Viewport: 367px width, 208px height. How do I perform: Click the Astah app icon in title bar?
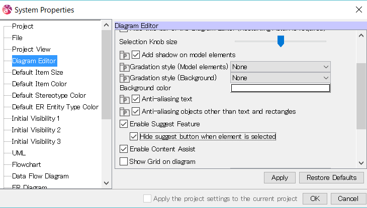tap(7, 10)
